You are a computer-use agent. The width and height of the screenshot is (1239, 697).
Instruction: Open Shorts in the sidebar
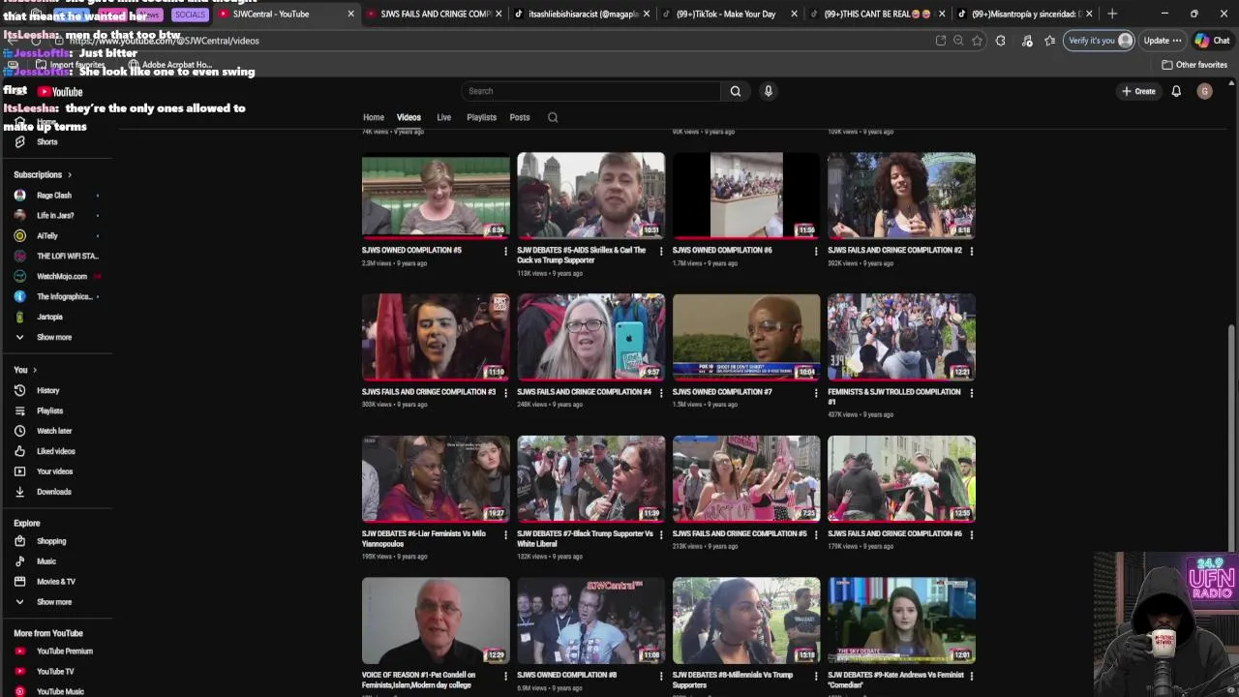click(x=46, y=142)
